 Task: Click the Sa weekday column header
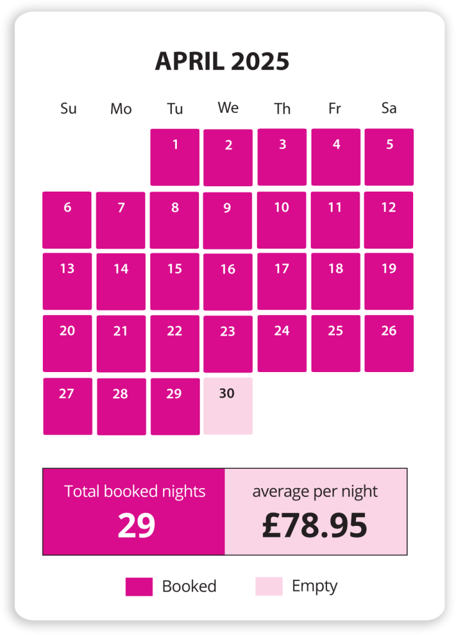tap(389, 109)
